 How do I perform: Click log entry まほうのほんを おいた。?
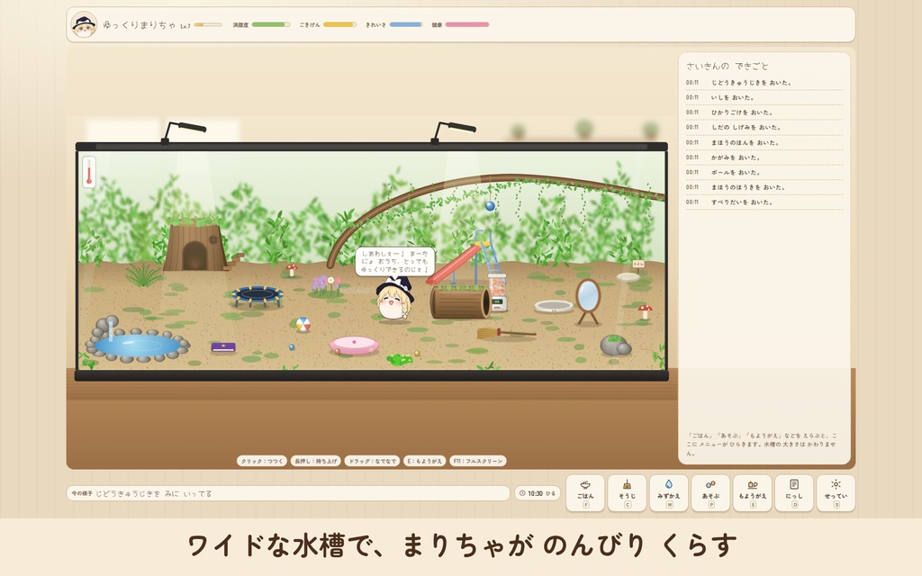(x=764, y=143)
